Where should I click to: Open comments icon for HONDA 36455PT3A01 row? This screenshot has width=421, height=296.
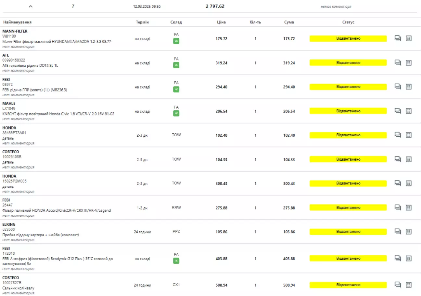click(x=398, y=135)
